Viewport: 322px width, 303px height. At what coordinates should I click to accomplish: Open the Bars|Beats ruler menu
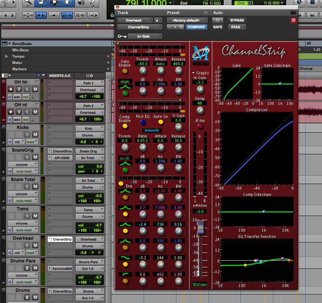pos(6,43)
